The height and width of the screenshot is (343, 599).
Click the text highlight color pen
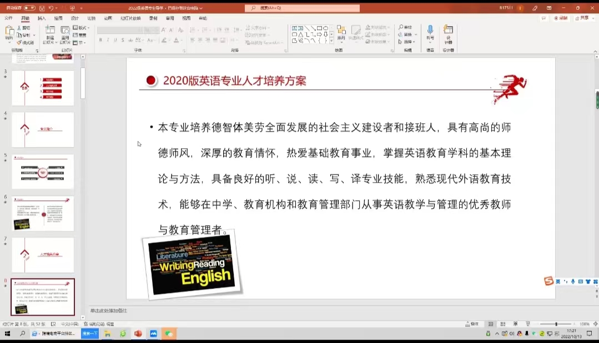[x=164, y=40]
